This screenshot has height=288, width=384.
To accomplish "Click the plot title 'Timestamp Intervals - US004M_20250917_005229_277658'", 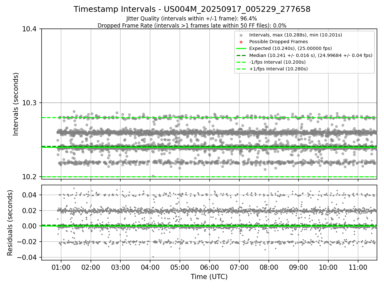I will (x=192, y=9).
